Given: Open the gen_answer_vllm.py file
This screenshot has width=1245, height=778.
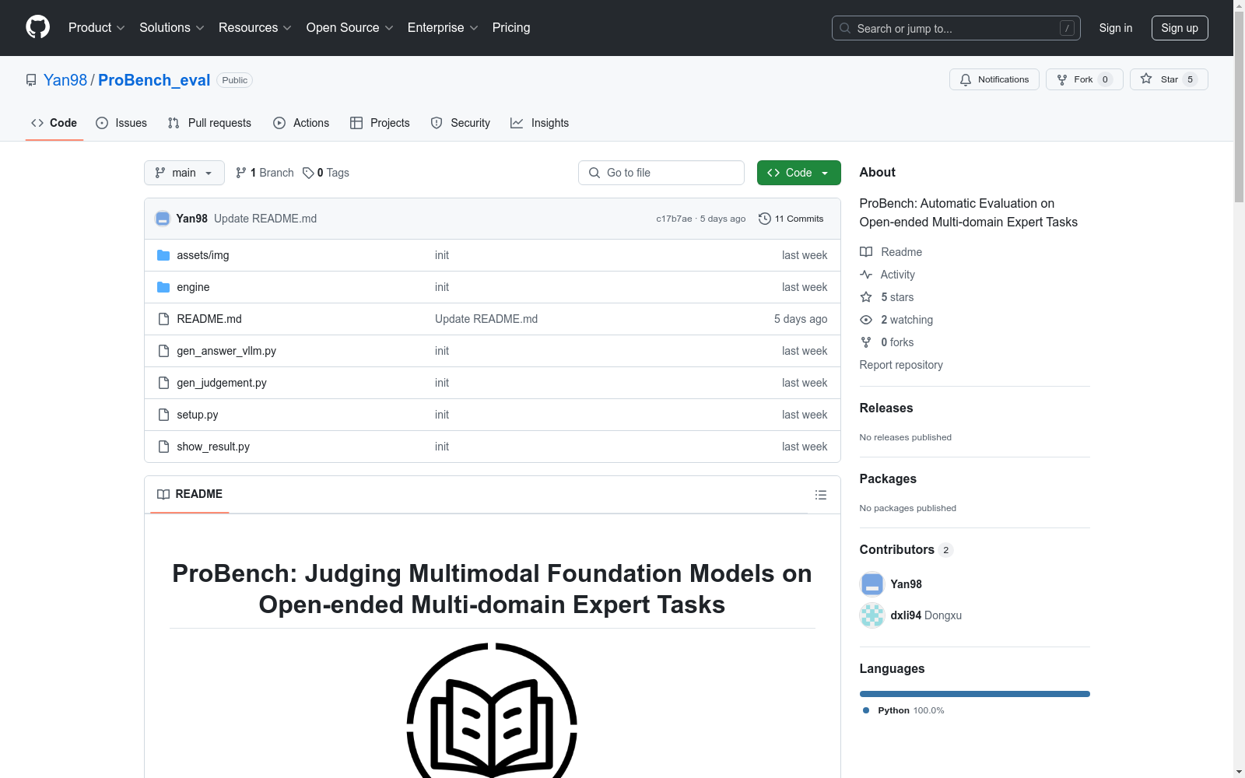Looking at the screenshot, I should (226, 351).
